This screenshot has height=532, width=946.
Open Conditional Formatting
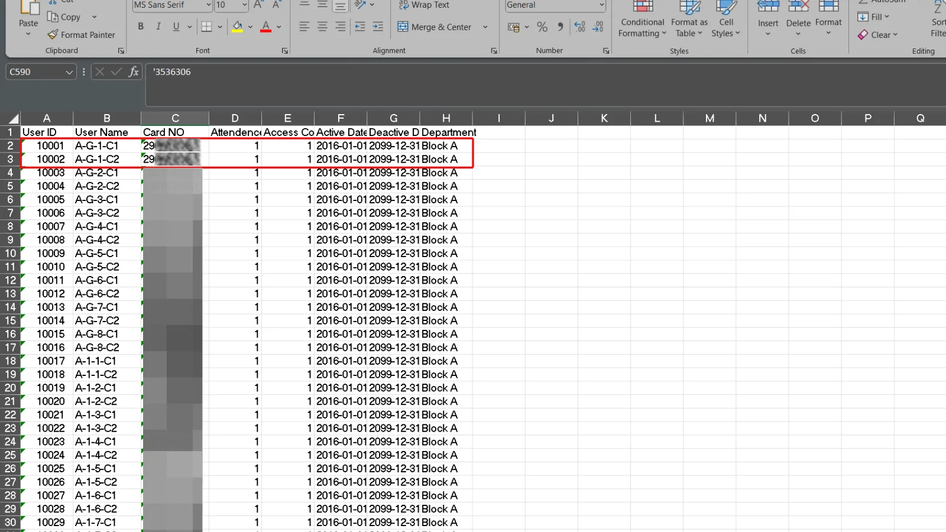pos(643,20)
